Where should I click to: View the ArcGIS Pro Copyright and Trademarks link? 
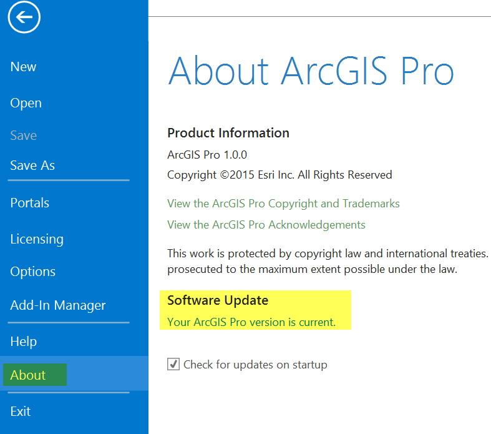pyautogui.click(x=283, y=204)
